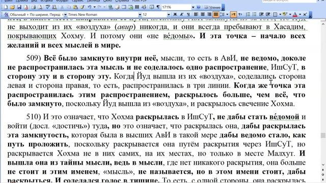The width and height of the screenshot is (326, 183).
Task: Toggle underline formatting (Ч)
Action: 188,14
